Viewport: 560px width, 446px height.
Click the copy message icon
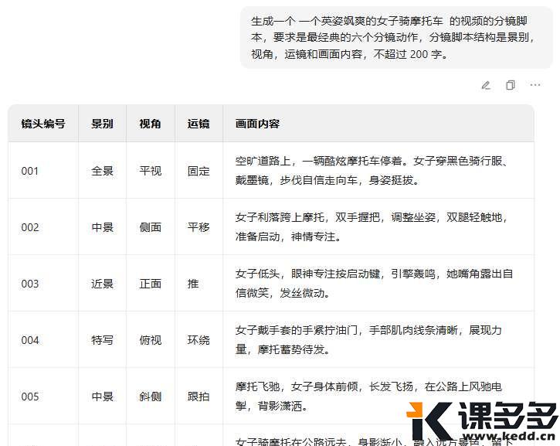[511, 85]
